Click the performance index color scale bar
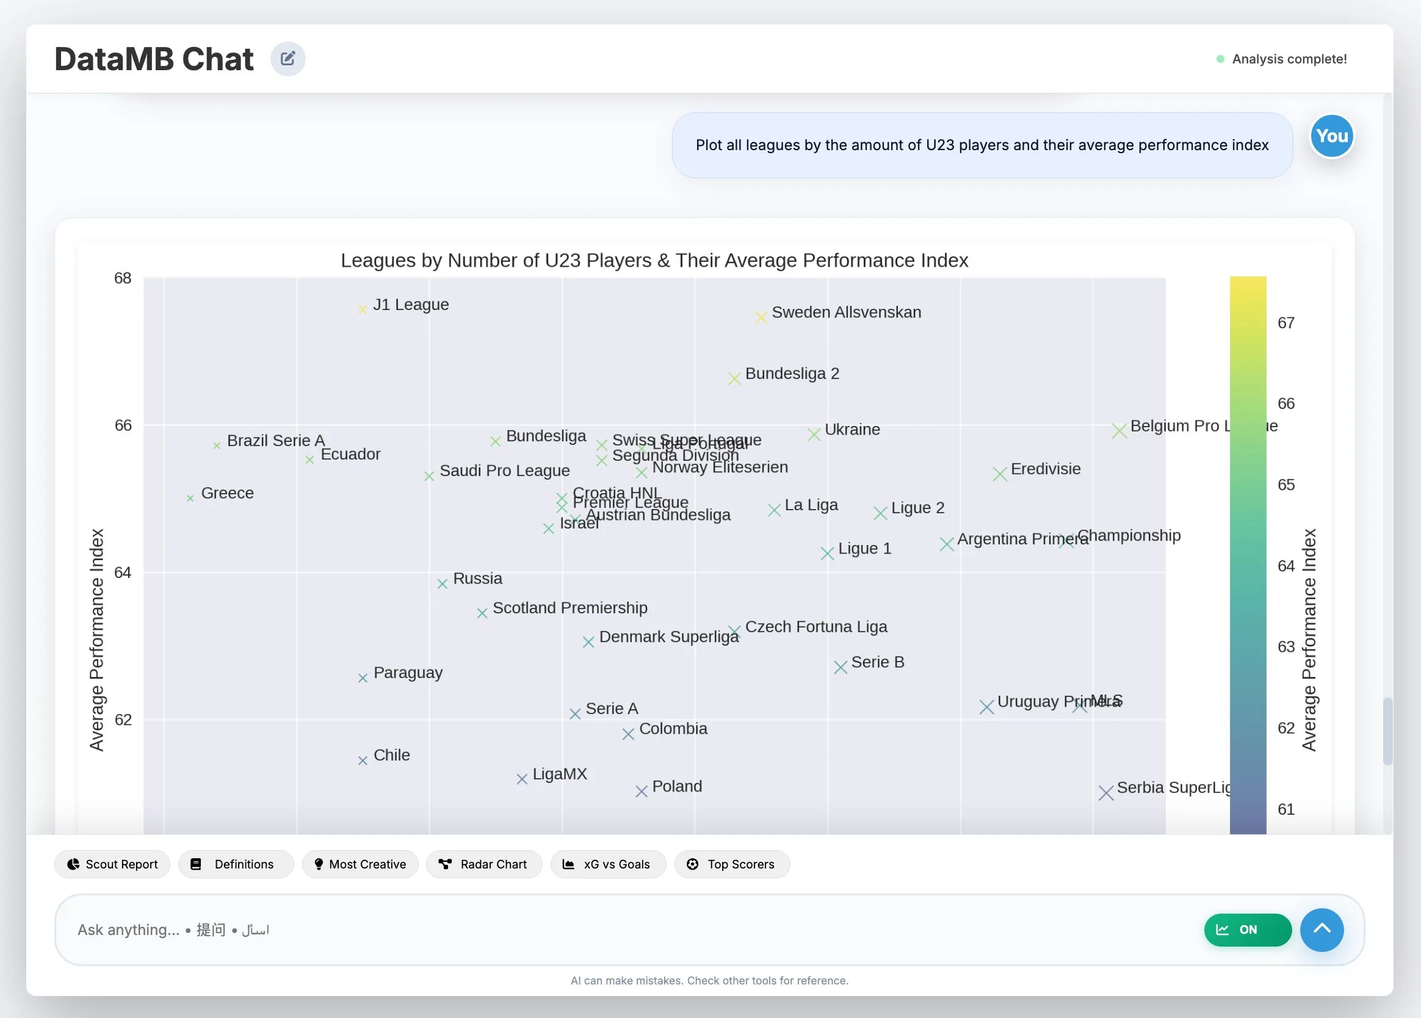 1248,555
